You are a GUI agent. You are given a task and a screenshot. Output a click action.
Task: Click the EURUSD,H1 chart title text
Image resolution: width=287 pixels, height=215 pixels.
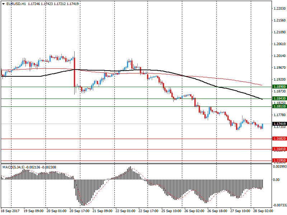point(16,4)
